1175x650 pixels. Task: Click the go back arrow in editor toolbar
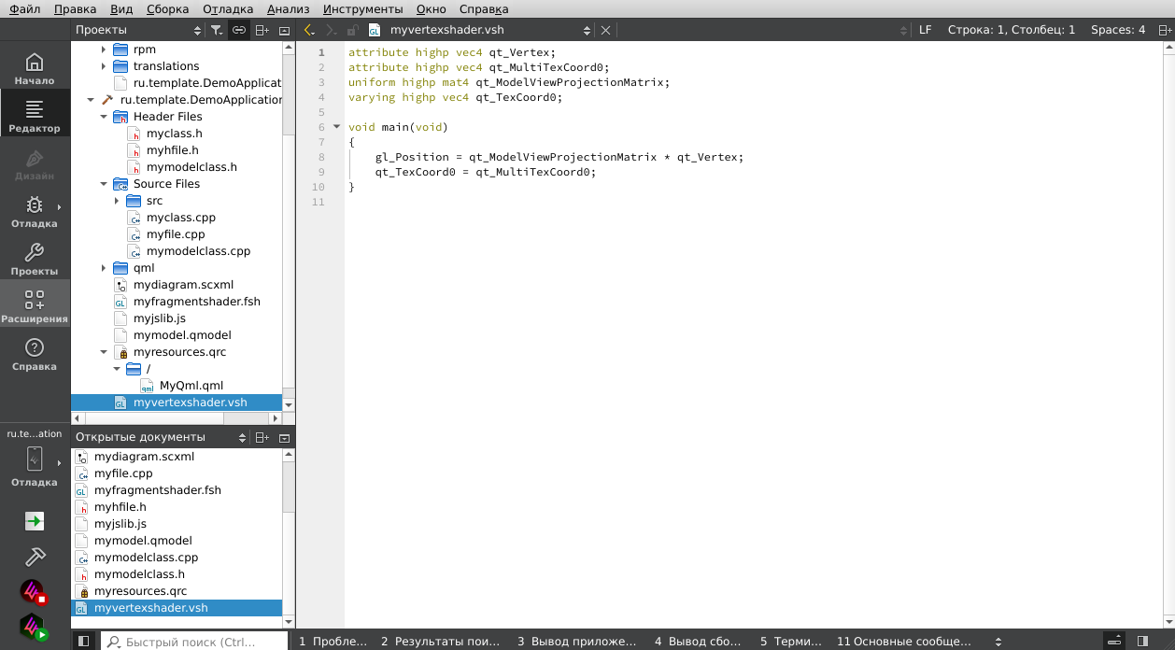pos(309,30)
